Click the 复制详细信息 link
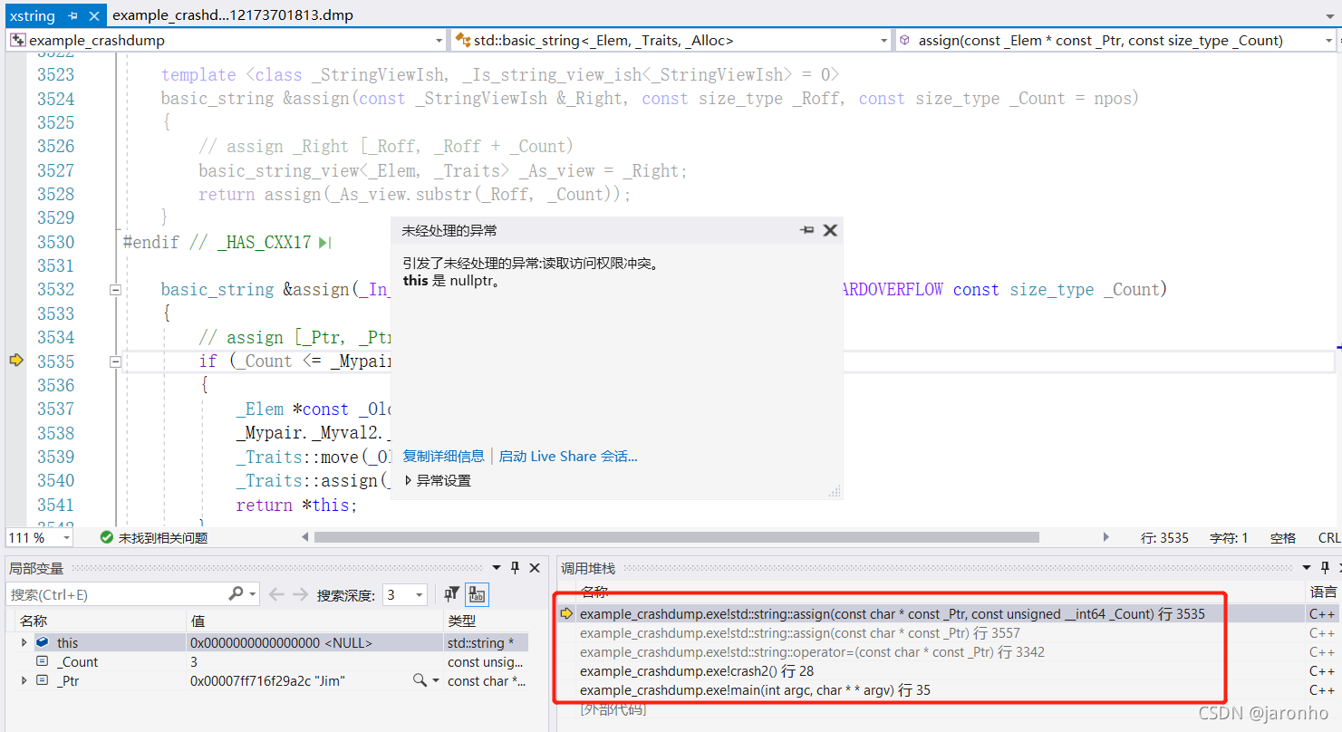Screen dimensions: 1342x732 coord(443,456)
